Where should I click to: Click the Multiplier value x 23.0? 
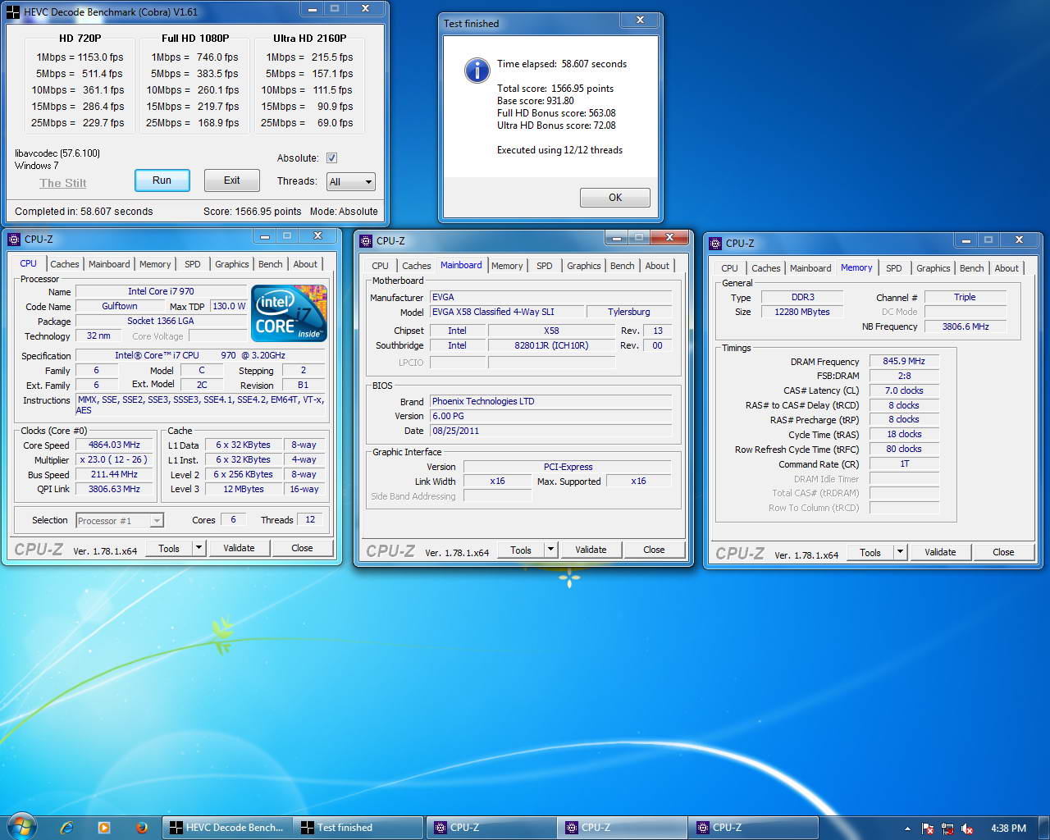click(115, 459)
